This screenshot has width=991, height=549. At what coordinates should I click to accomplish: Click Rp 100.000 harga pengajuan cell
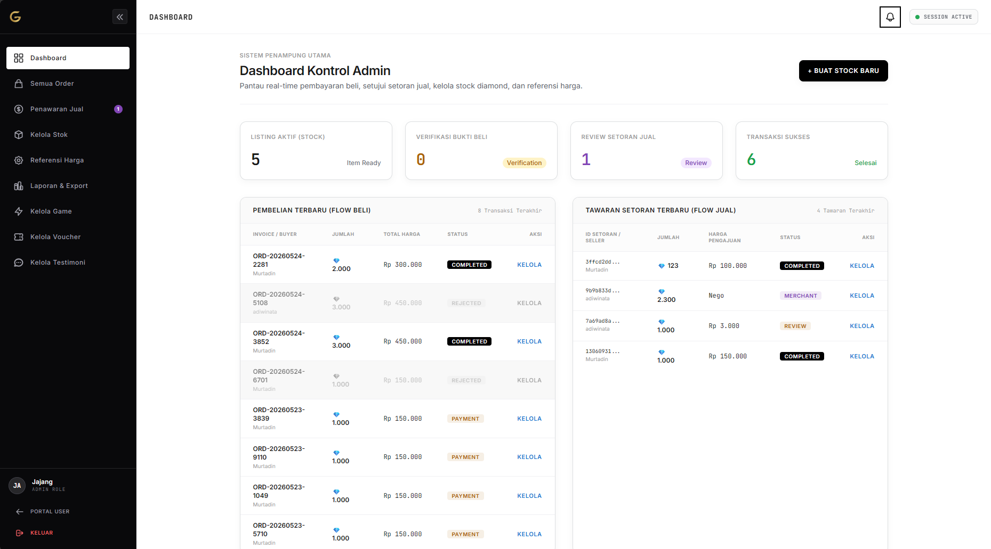[728, 266]
